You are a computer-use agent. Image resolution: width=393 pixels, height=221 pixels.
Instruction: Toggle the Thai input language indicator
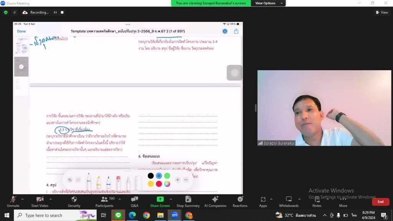pos(354,215)
